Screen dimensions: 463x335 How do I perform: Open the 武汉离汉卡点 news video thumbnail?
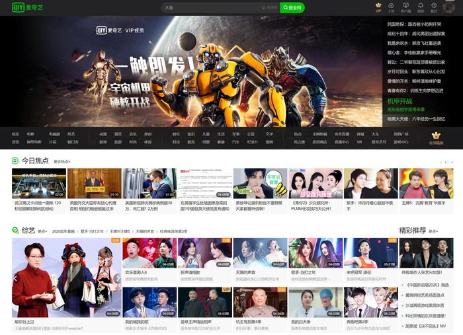pyautogui.click(x=39, y=184)
